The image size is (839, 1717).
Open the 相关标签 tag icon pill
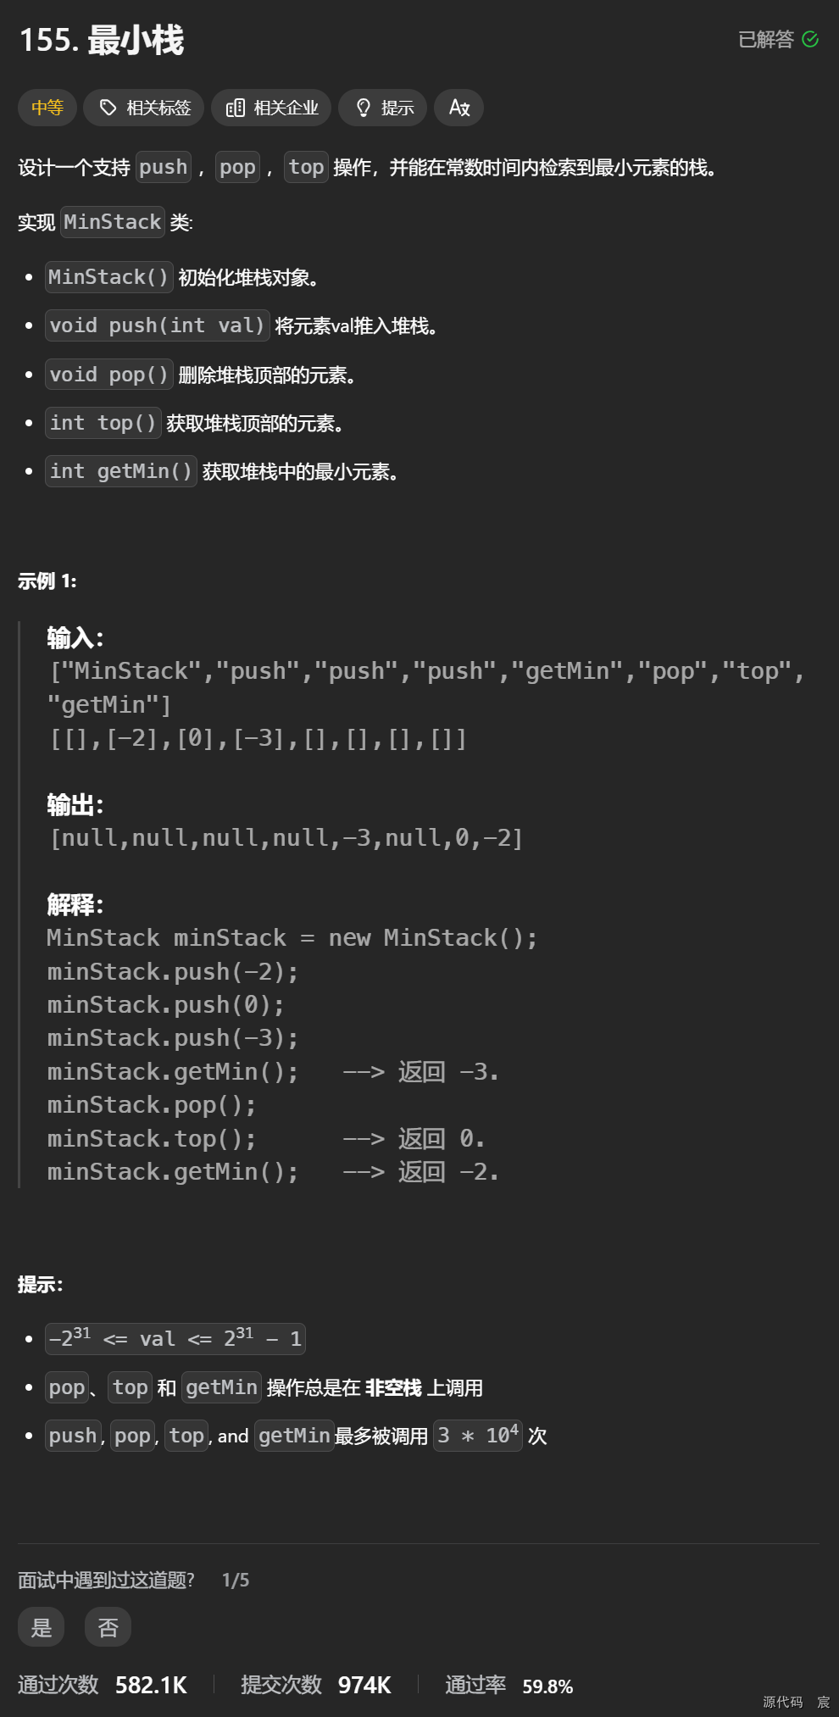coord(144,108)
